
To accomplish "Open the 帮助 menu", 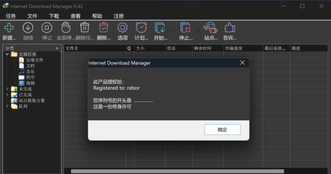I will (x=97, y=16).
